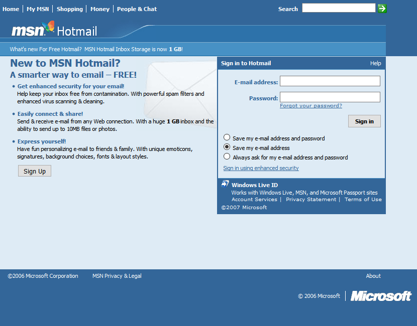Click the Microsoft logo in the footer
This screenshot has height=326, width=417.
pyautogui.click(x=381, y=296)
